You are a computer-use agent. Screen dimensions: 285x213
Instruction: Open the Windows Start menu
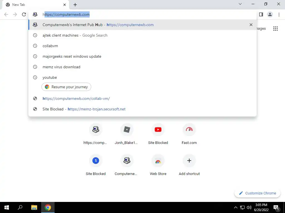(x=7, y=207)
